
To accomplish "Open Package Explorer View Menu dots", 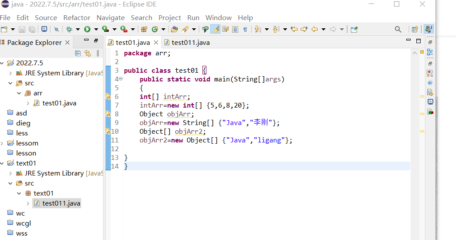I will (x=98, y=53).
